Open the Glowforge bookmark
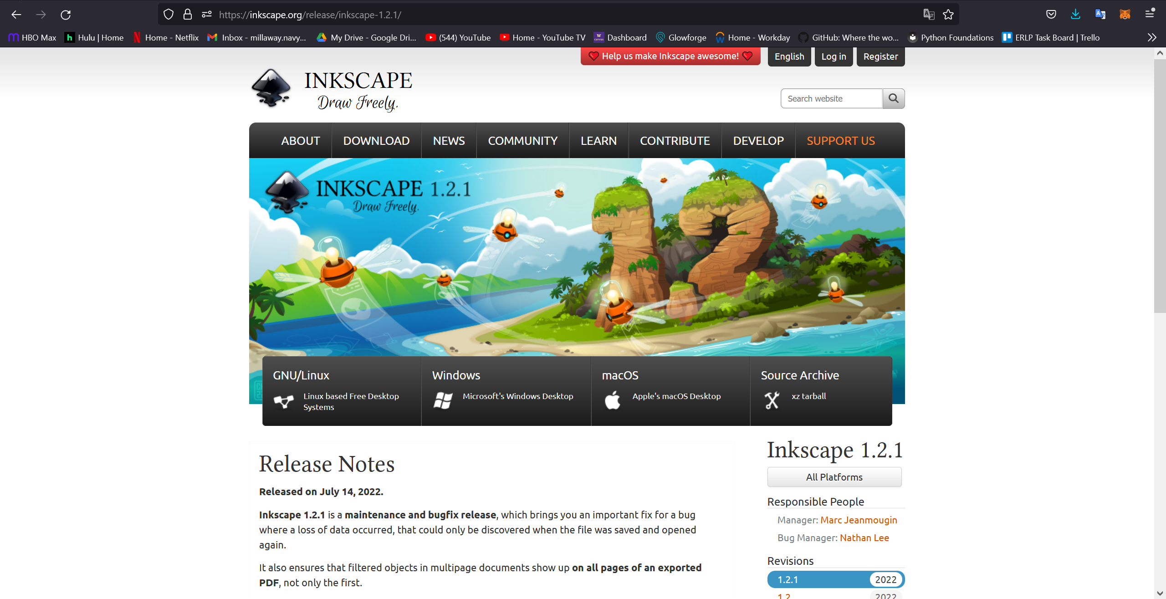The height and width of the screenshot is (599, 1166). [x=681, y=37]
